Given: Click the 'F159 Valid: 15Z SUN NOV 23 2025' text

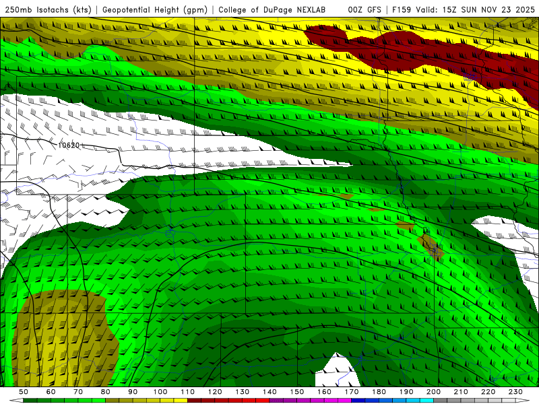Looking at the screenshot, I should [464, 9].
